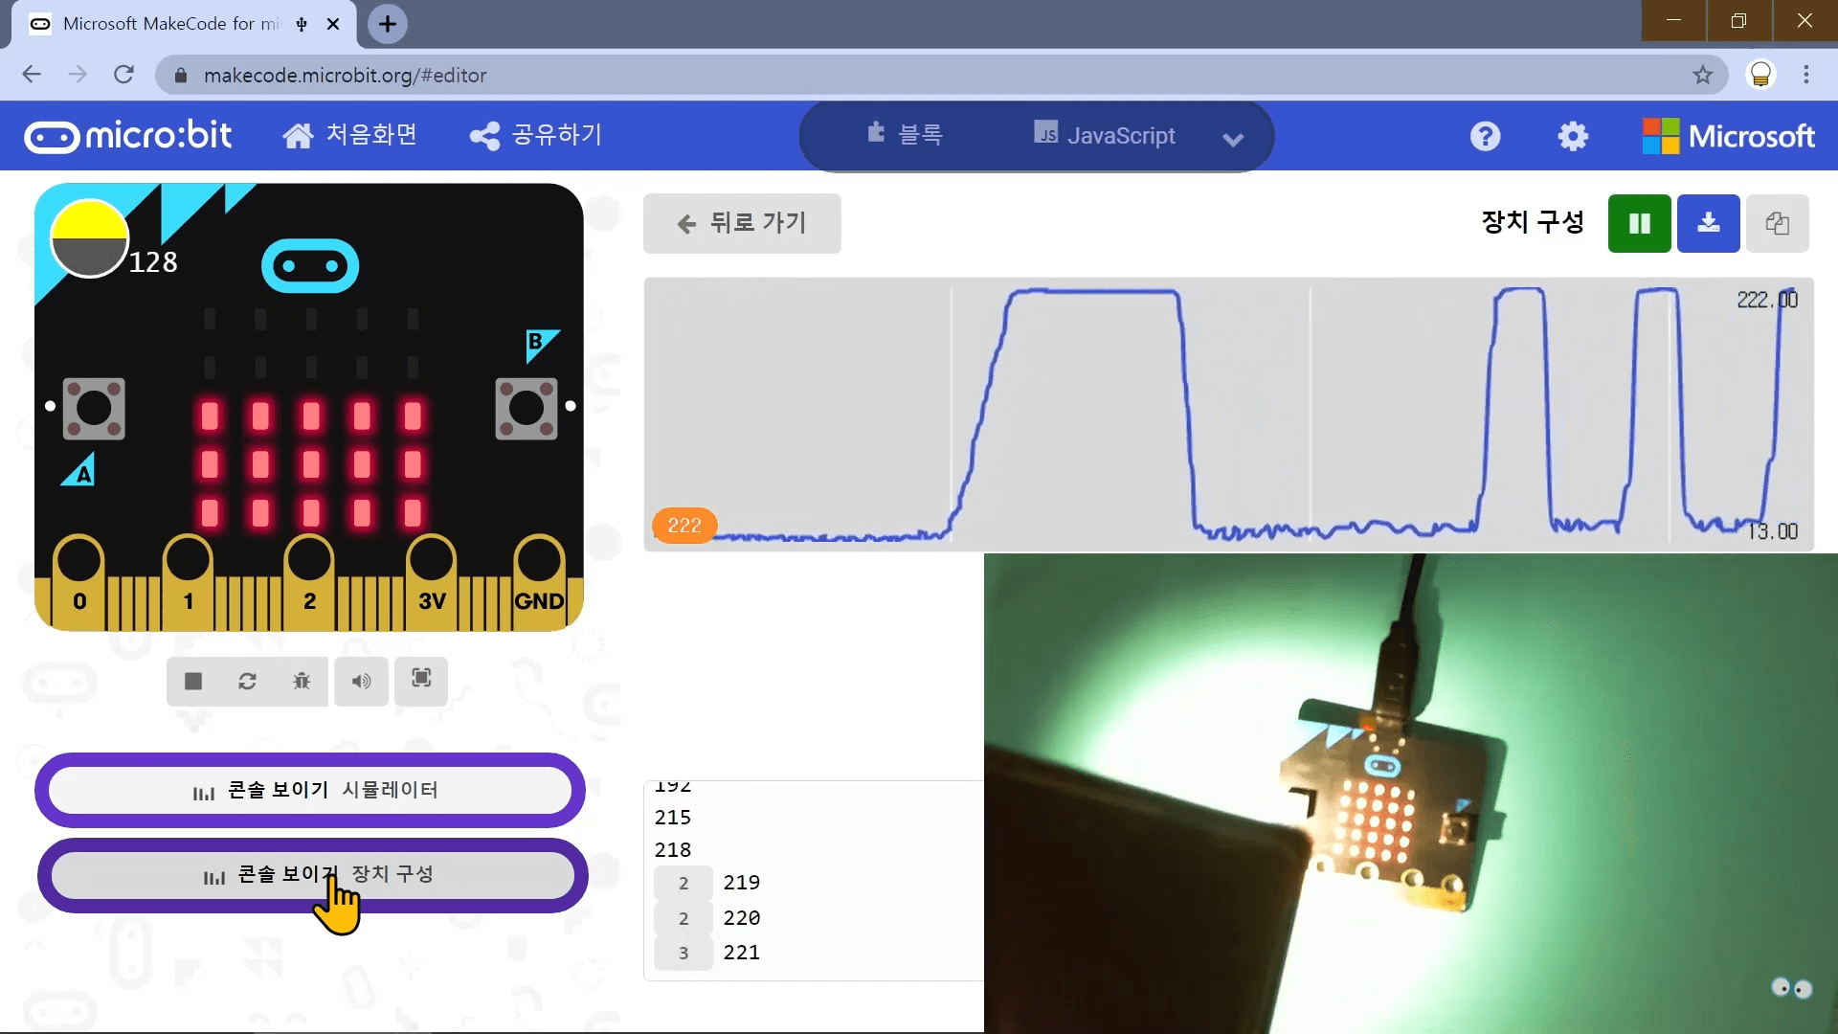Click 콘솔 보이기 시뮬레이터 button
This screenshot has width=1838, height=1034.
310,790
